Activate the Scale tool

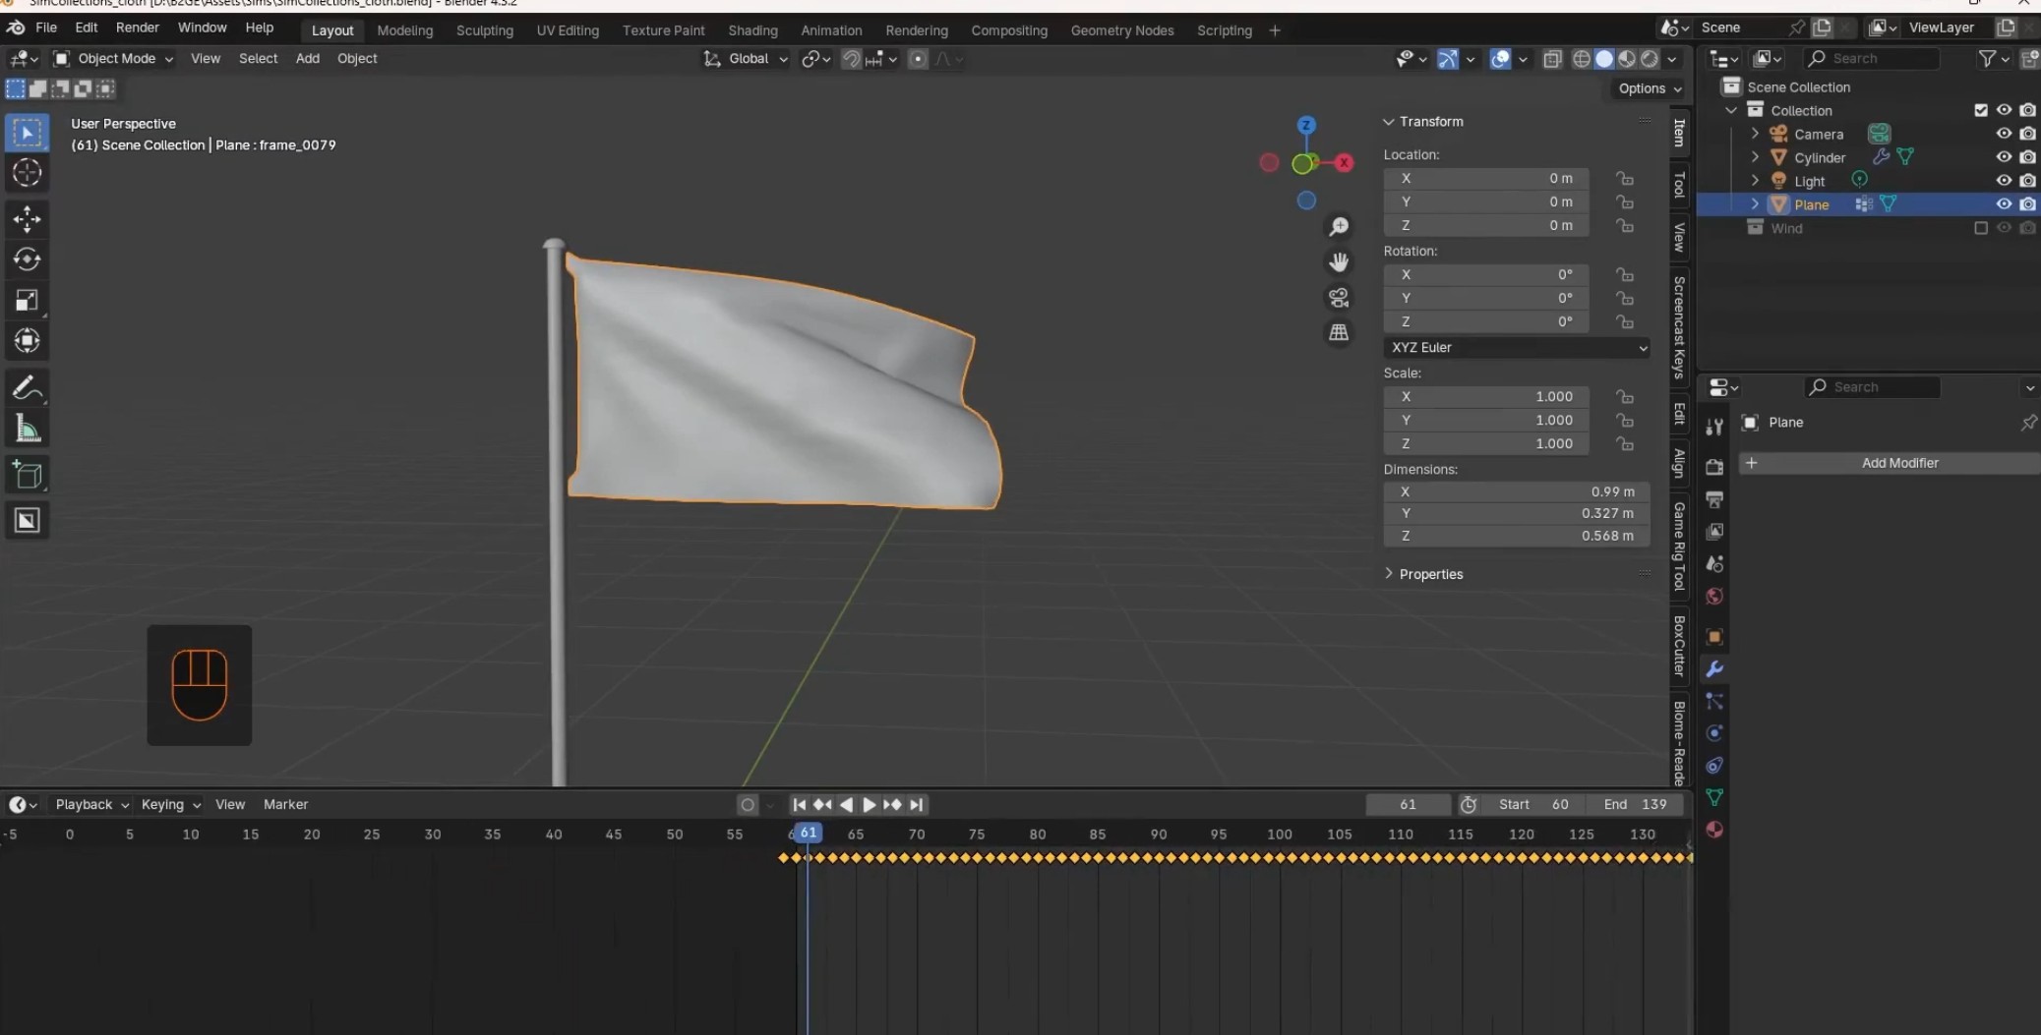click(x=27, y=300)
